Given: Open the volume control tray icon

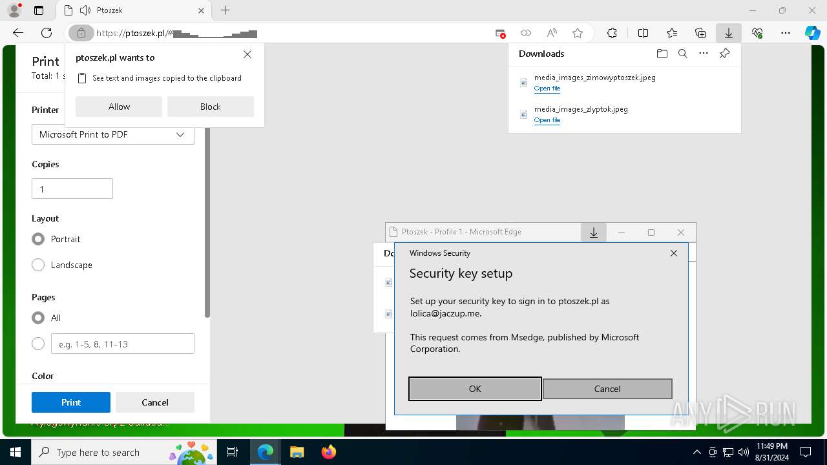Looking at the screenshot, I should pyautogui.click(x=744, y=452).
